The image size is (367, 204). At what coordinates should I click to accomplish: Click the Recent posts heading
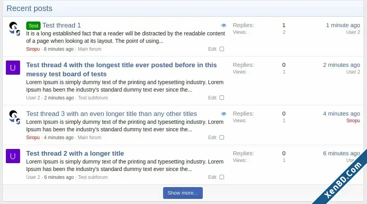pos(29,8)
